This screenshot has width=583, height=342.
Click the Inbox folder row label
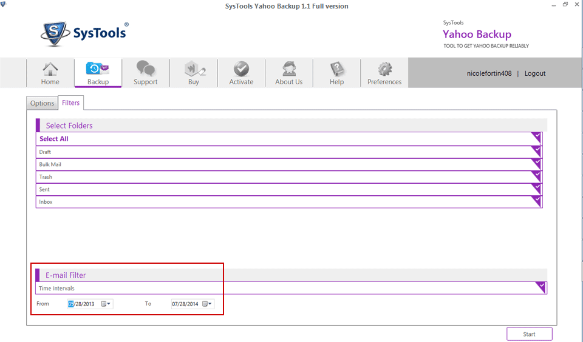pyautogui.click(x=46, y=202)
